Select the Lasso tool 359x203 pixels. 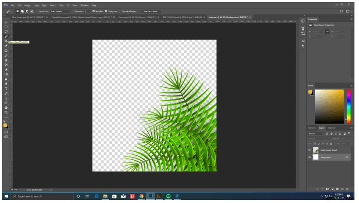point(6,31)
